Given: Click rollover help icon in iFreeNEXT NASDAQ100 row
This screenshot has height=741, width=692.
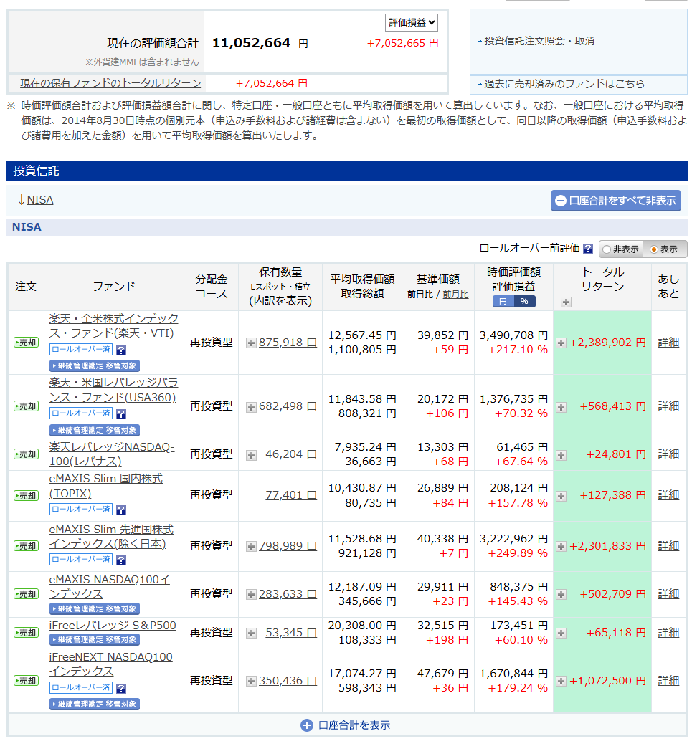Looking at the screenshot, I should pyautogui.click(x=121, y=689).
